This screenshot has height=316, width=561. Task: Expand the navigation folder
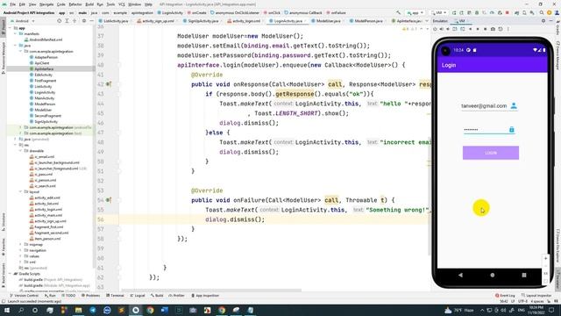[x=20, y=250]
